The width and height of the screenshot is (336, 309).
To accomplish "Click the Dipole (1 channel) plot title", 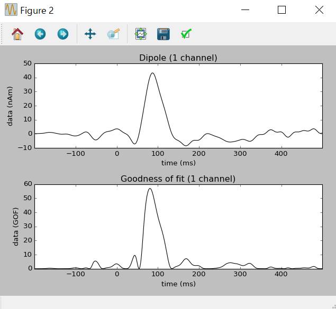I will (178, 58).
